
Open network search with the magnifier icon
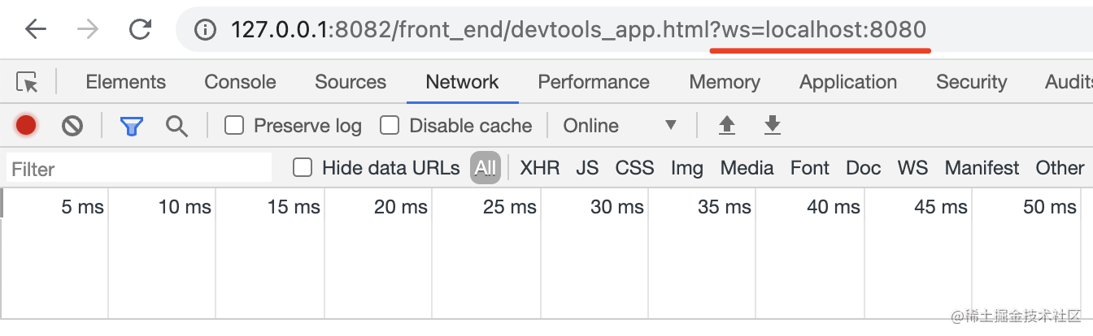pyautogui.click(x=176, y=126)
